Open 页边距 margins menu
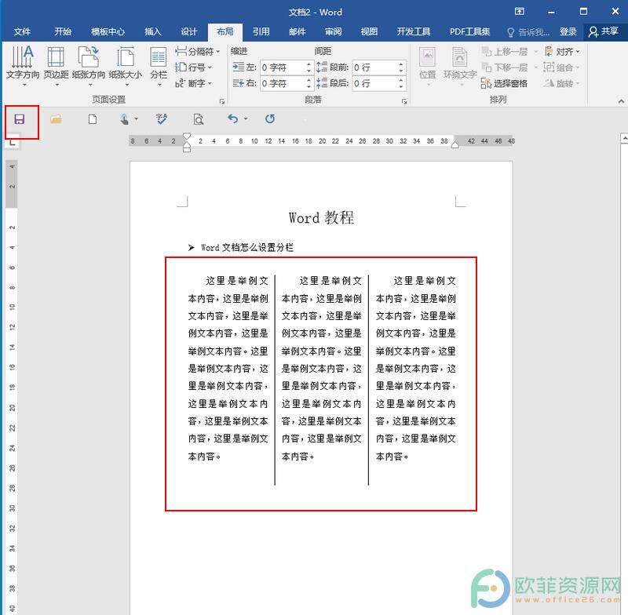The height and width of the screenshot is (615, 628). 56,66
